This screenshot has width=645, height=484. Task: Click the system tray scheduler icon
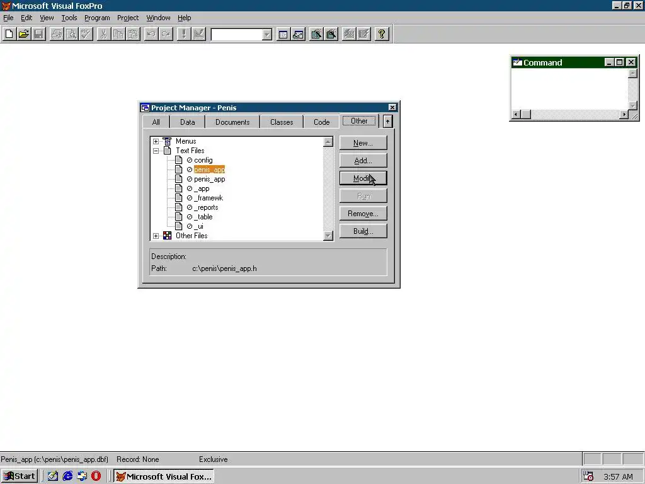[x=588, y=476]
